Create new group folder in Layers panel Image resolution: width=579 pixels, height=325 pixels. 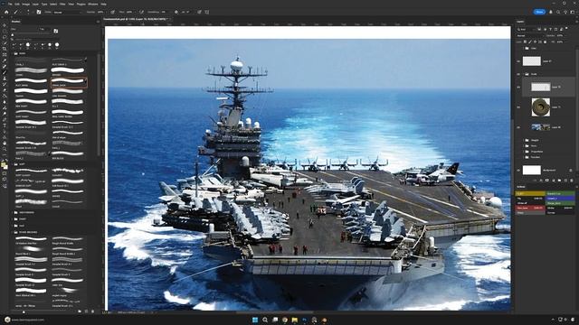(559, 181)
